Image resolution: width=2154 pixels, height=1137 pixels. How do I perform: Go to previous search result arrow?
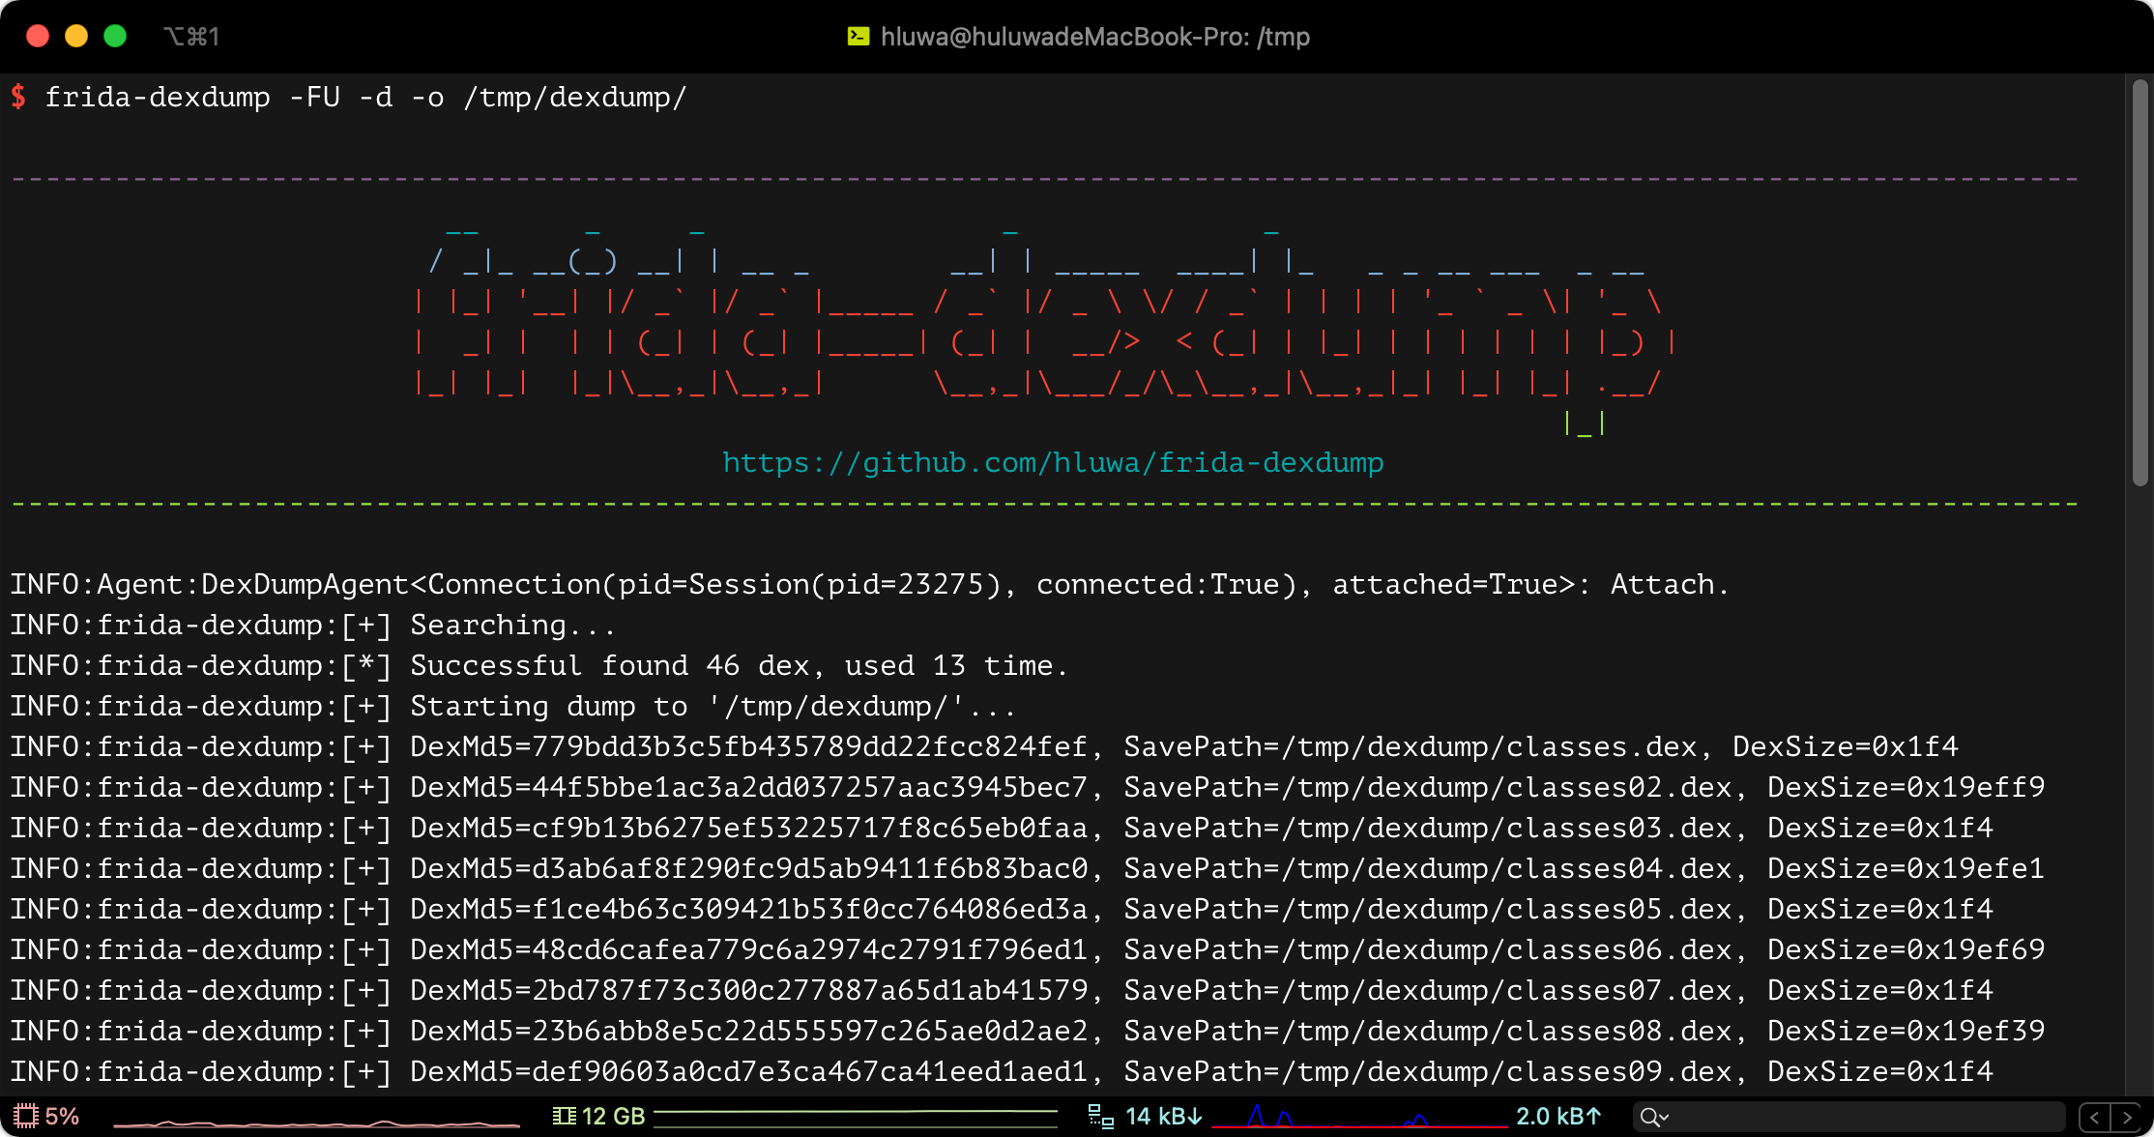coord(2095,1118)
